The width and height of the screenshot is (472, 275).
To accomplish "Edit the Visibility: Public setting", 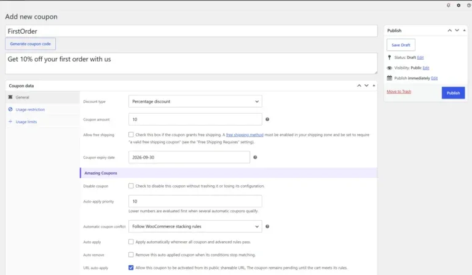I will point(426,68).
